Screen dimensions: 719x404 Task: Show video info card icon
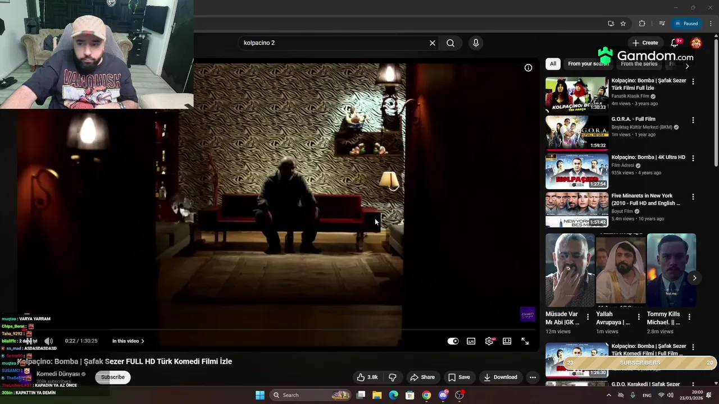(x=528, y=68)
